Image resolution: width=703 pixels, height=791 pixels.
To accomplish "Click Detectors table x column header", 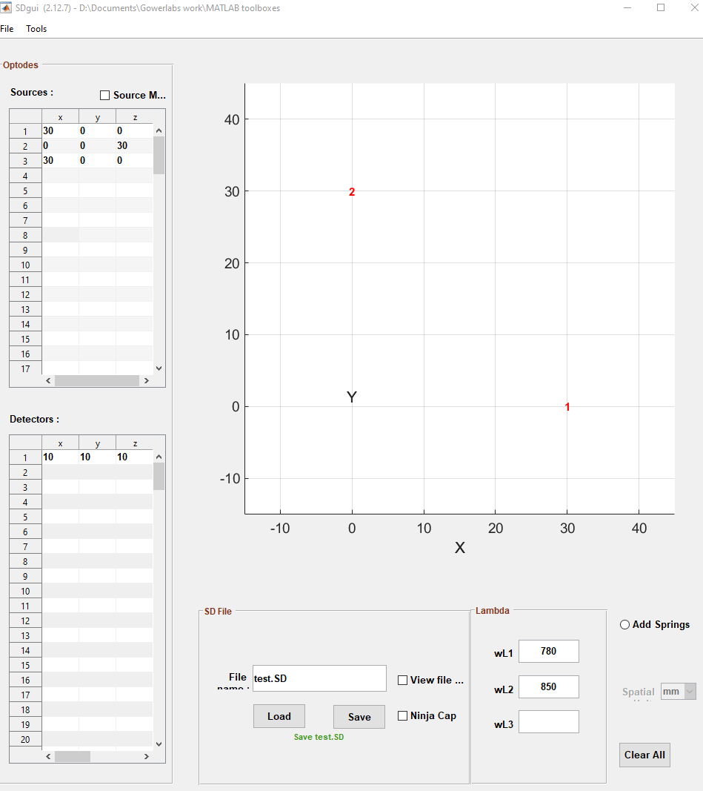I will (61, 443).
